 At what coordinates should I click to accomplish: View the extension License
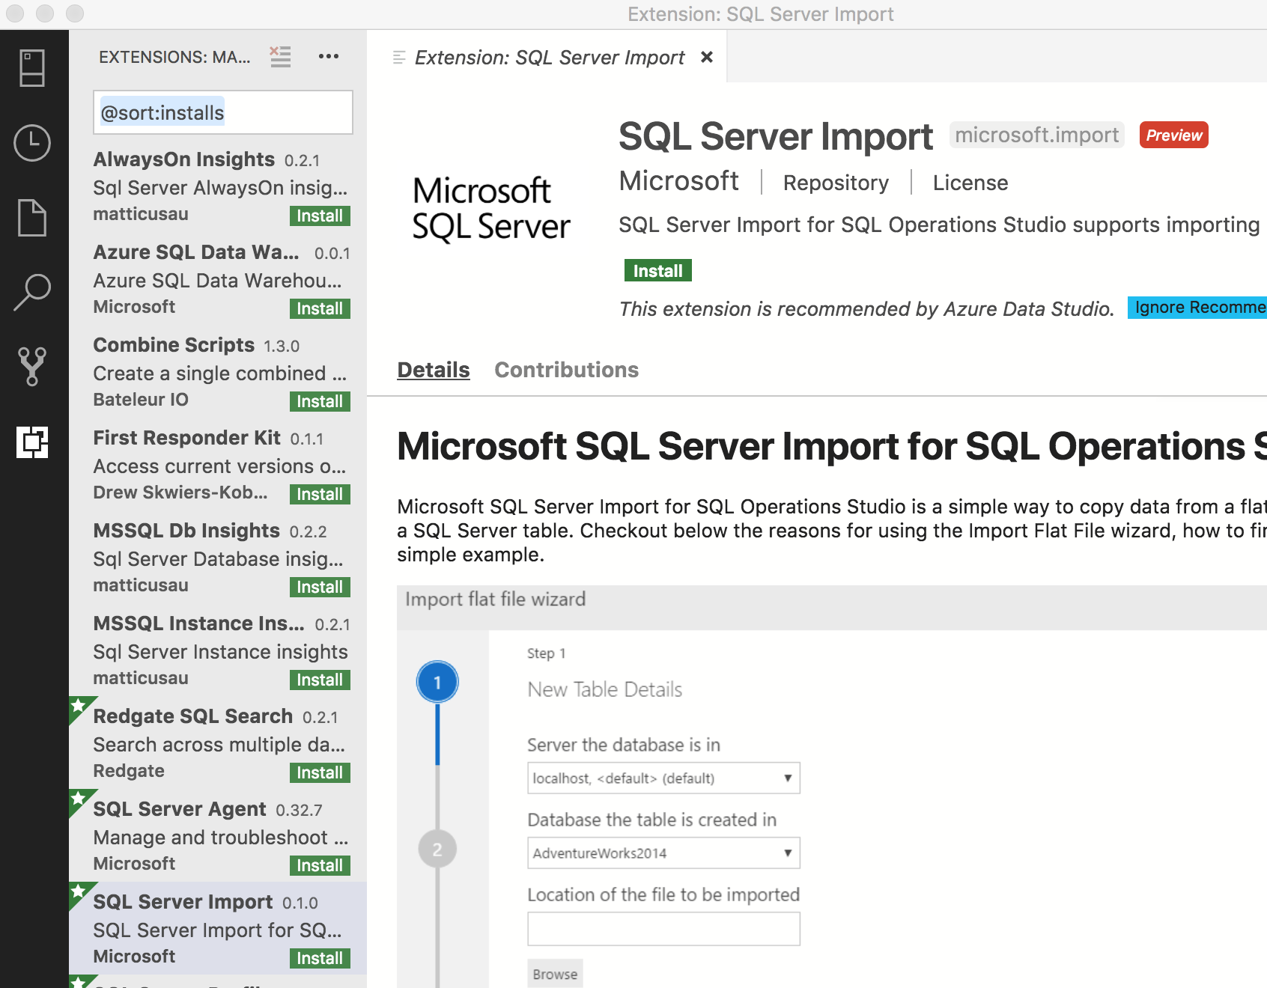970,182
